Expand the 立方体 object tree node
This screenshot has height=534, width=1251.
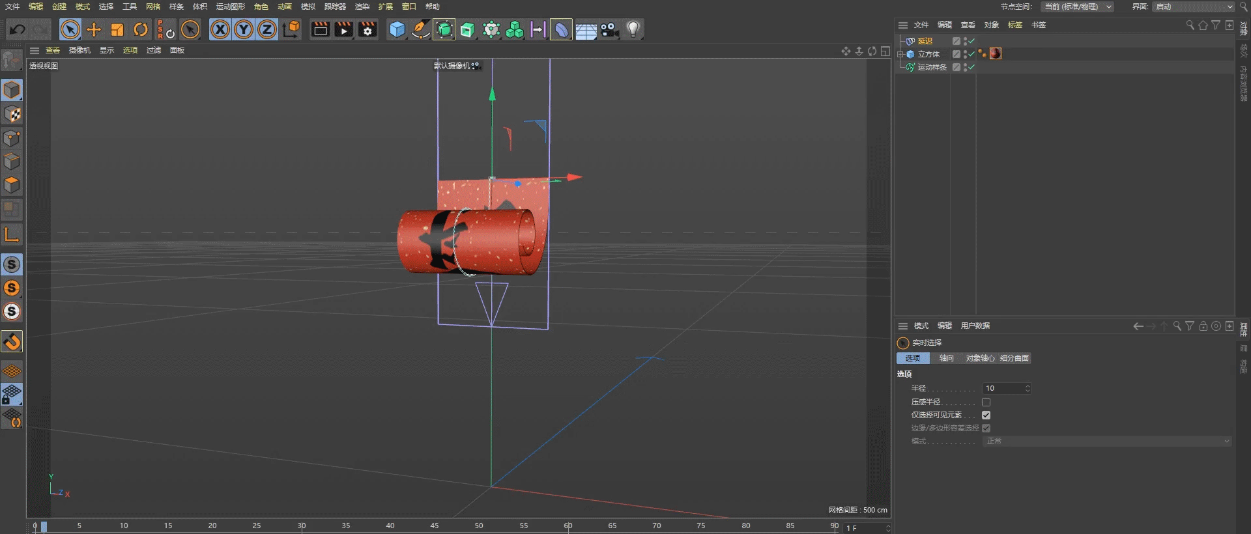click(901, 54)
